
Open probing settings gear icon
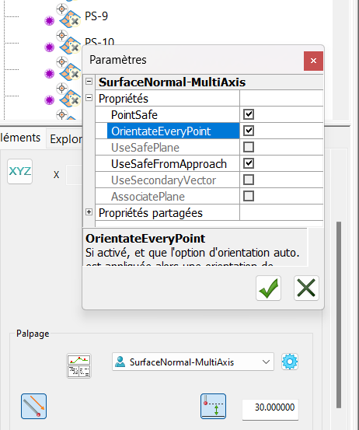point(290,362)
